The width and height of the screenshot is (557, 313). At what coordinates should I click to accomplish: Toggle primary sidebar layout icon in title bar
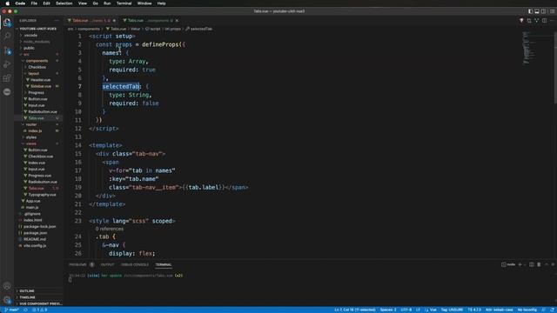[530, 11]
